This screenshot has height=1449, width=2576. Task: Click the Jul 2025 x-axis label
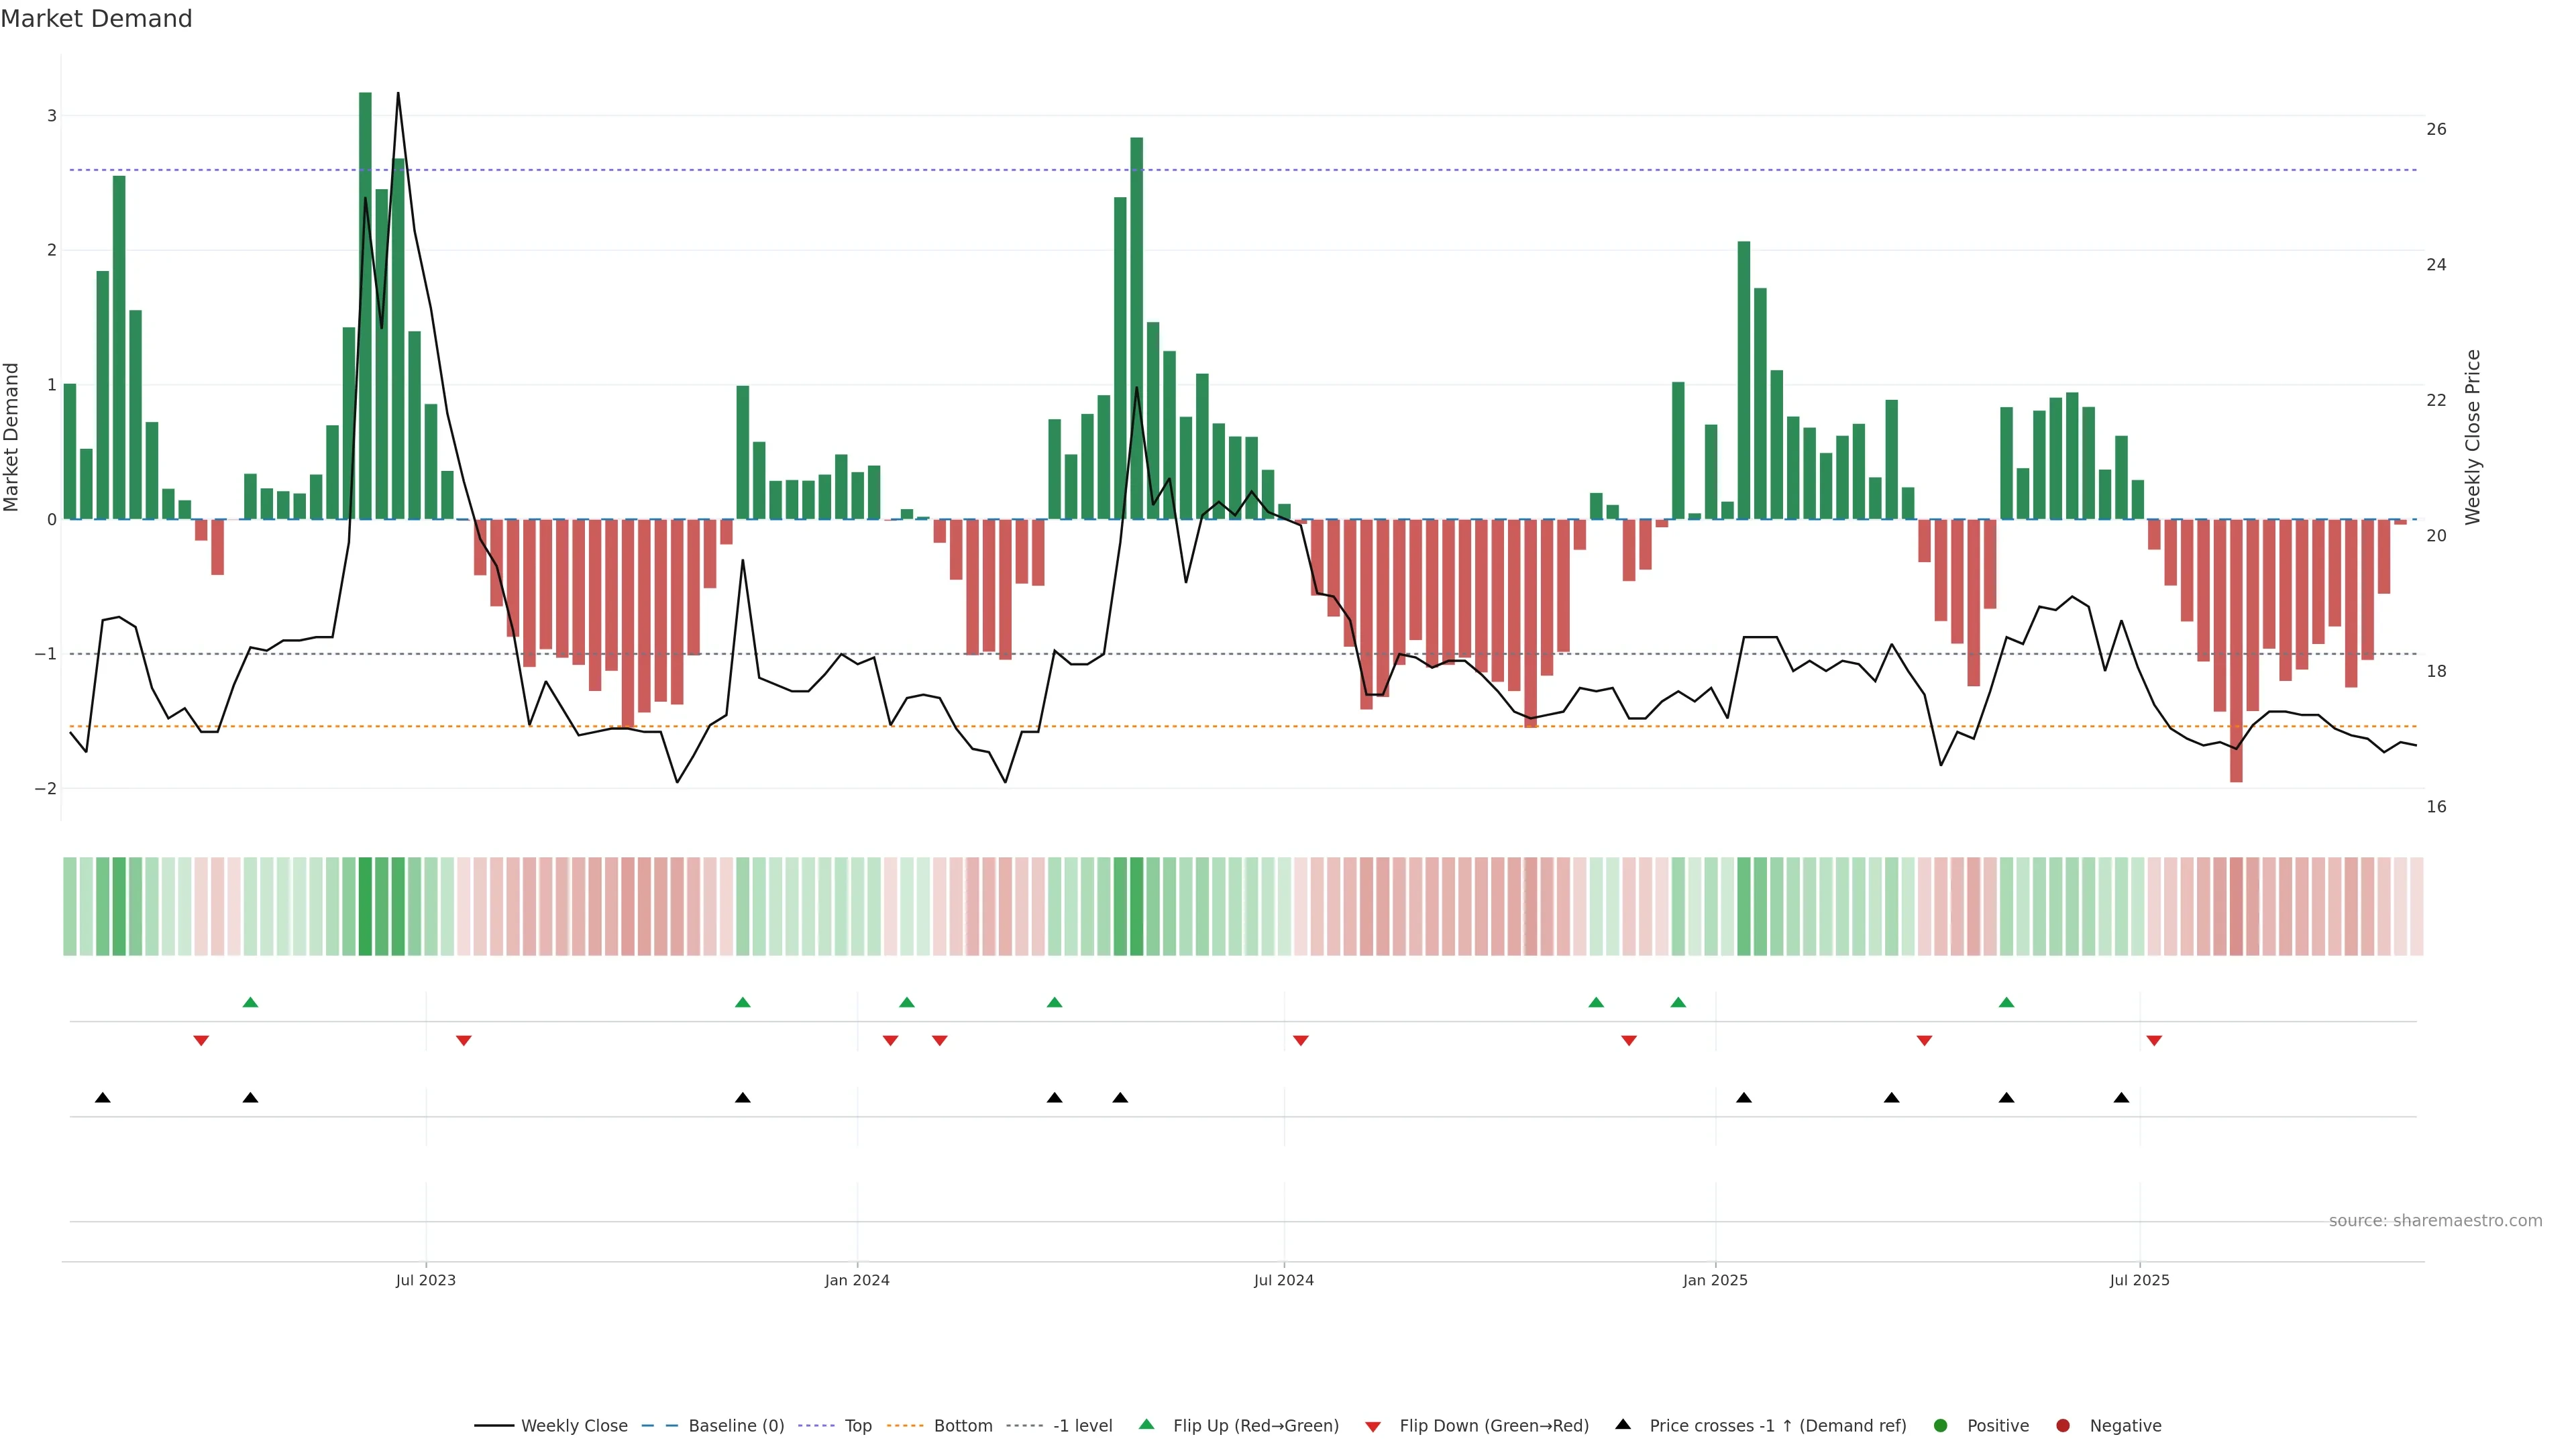2139,1280
